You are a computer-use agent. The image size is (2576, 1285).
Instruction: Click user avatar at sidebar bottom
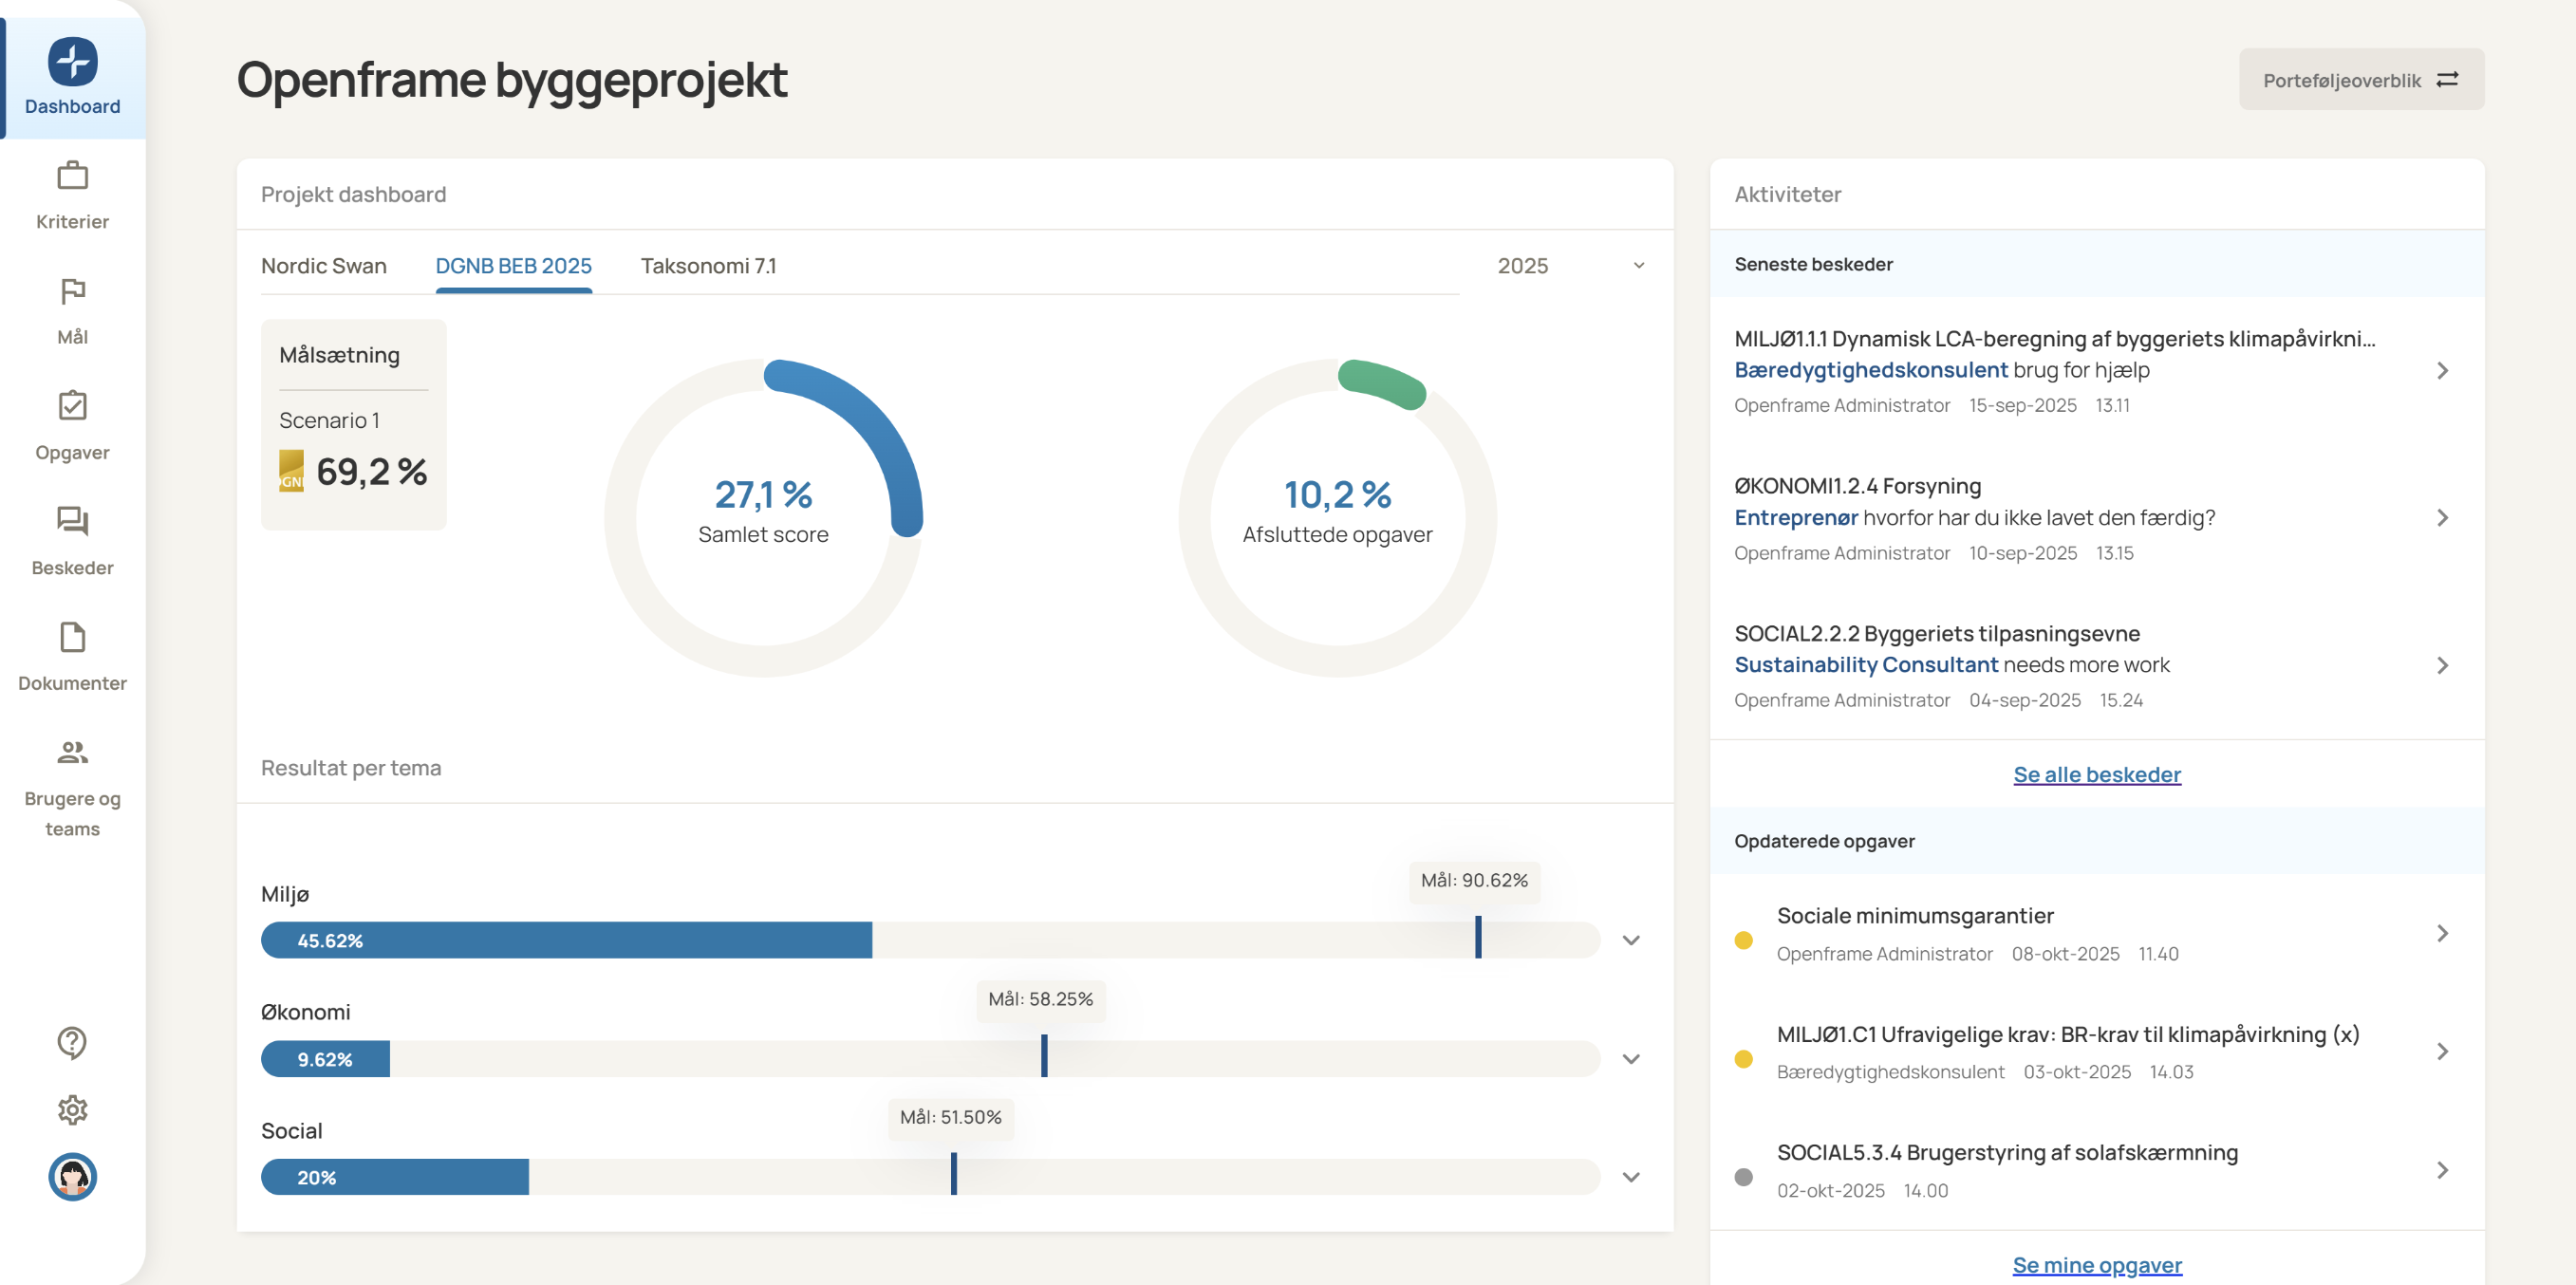72,1176
